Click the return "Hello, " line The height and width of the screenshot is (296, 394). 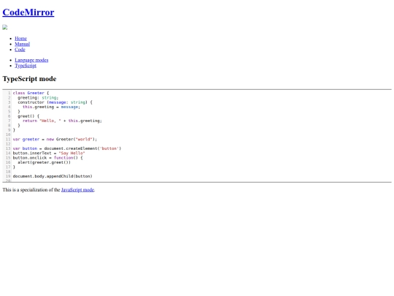click(x=62, y=121)
